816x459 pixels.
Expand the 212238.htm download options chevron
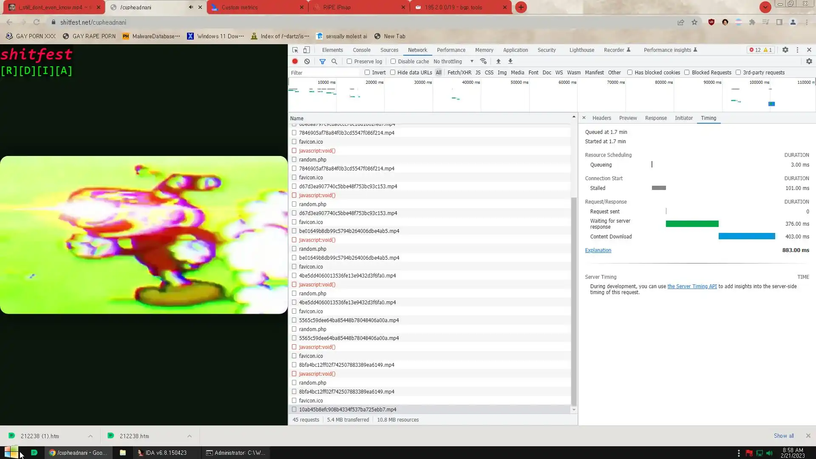point(190,436)
